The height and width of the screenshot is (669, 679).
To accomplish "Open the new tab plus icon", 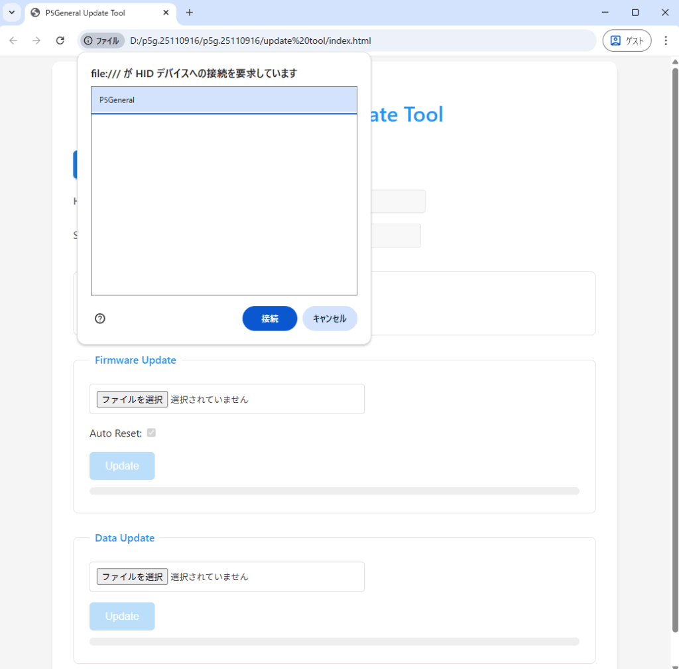I will pyautogui.click(x=190, y=13).
